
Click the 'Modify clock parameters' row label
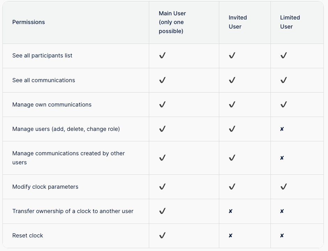[45, 187]
